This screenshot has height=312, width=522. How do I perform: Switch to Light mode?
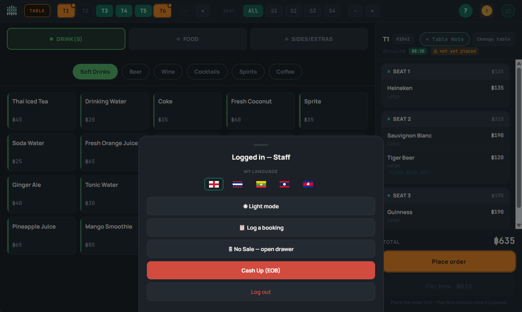[261, 206]
